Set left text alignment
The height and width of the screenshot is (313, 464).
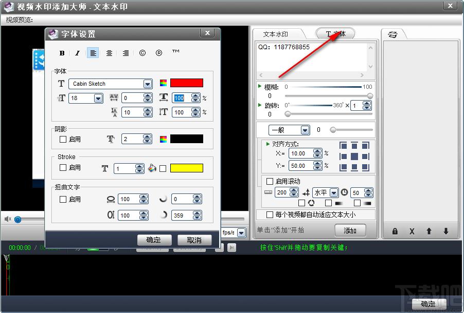pyautogui.click(x=93, y=53)
